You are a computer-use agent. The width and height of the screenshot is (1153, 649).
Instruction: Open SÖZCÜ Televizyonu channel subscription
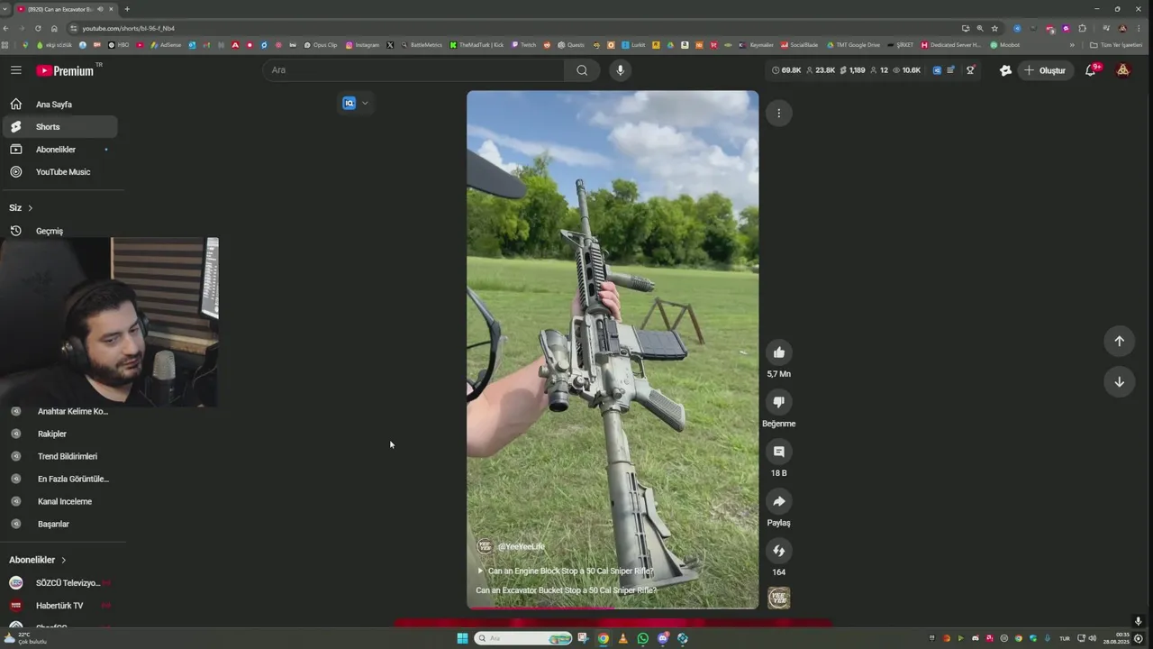coord(59,583)
